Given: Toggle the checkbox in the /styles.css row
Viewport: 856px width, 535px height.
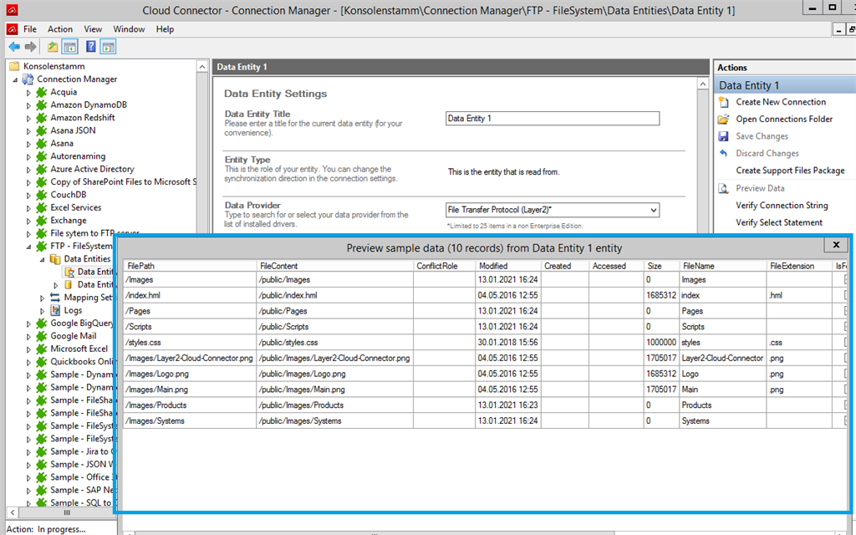Looking at the screenshot, I should pos(844,343).
